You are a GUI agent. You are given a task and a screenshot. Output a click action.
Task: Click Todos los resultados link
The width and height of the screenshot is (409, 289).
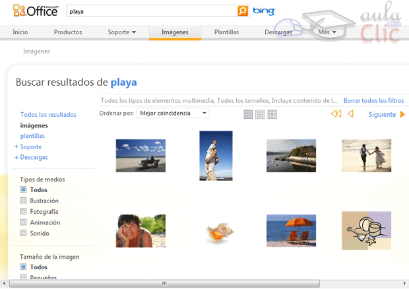pos(48,115)
